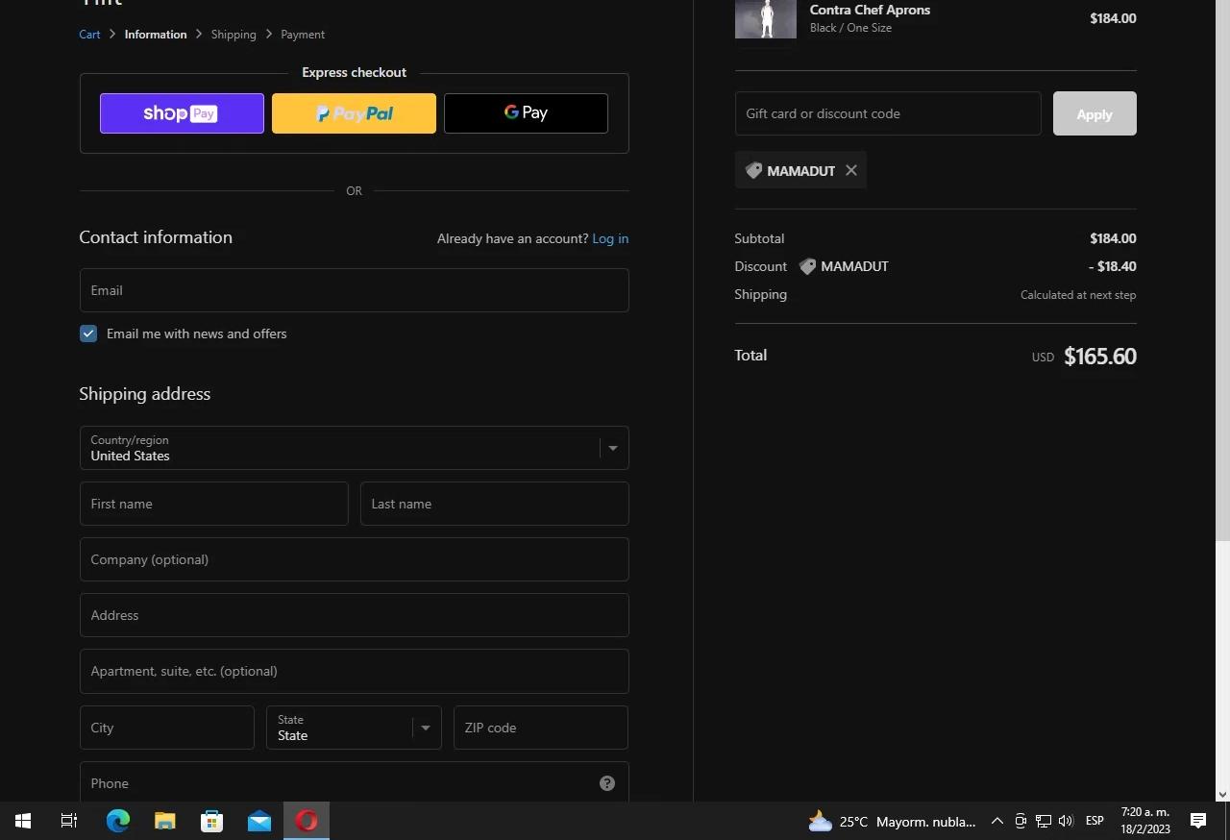Pay using Google Pay button
This screenshot has width=1230, height=840.
point(526,113)
